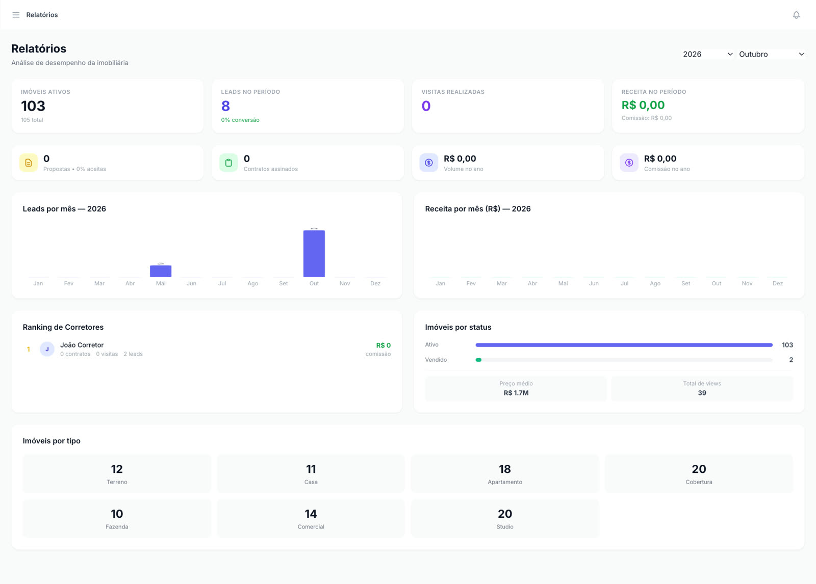Image resolution: width=816 pixels, height=584 pixels.
Task: Click the Total de views 39 box
Action: tap(702, 388)
